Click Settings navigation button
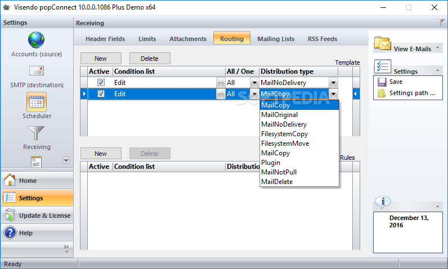The width and height of the screenshot is (448, 269). click(38, 198)
